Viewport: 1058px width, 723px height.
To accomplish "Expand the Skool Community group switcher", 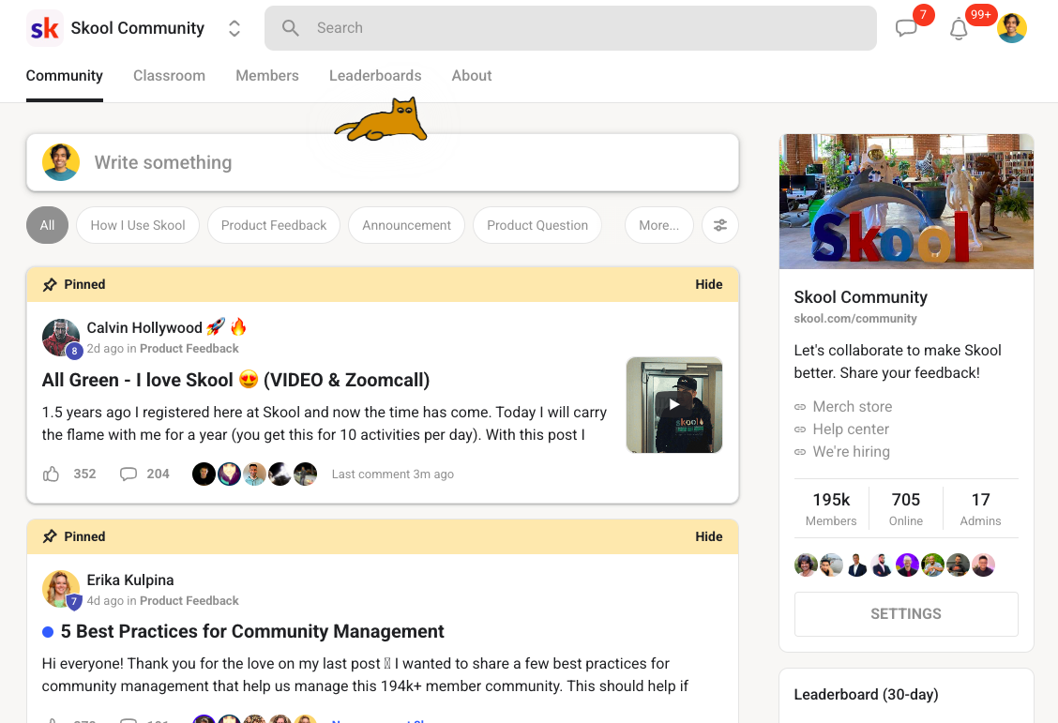I will pos(234,28).
